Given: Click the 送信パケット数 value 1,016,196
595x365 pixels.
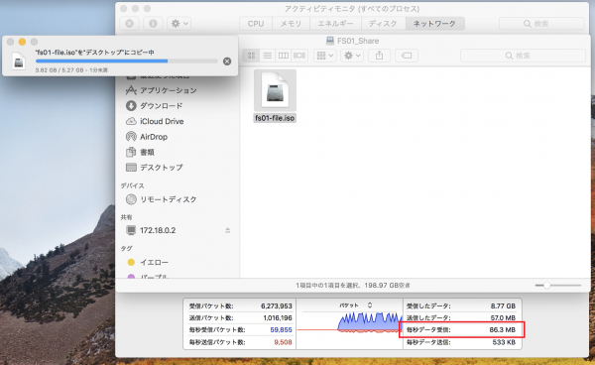Looking at the screenshot, I should pos(278,318).
